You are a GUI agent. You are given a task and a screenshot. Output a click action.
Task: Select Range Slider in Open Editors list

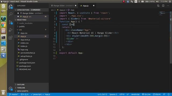(31, 13)
